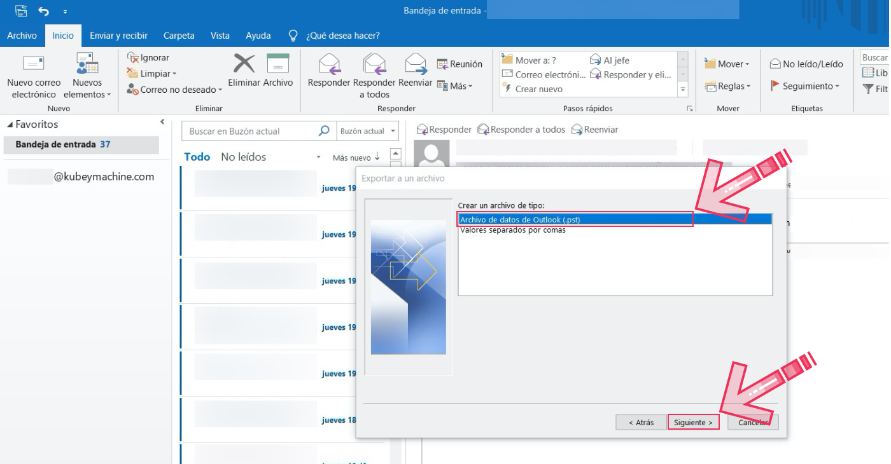Image resolution: width=891 pixels, height=464 pixels.
Task: Open the Archivo tab
Action: [x=22, y=36]
